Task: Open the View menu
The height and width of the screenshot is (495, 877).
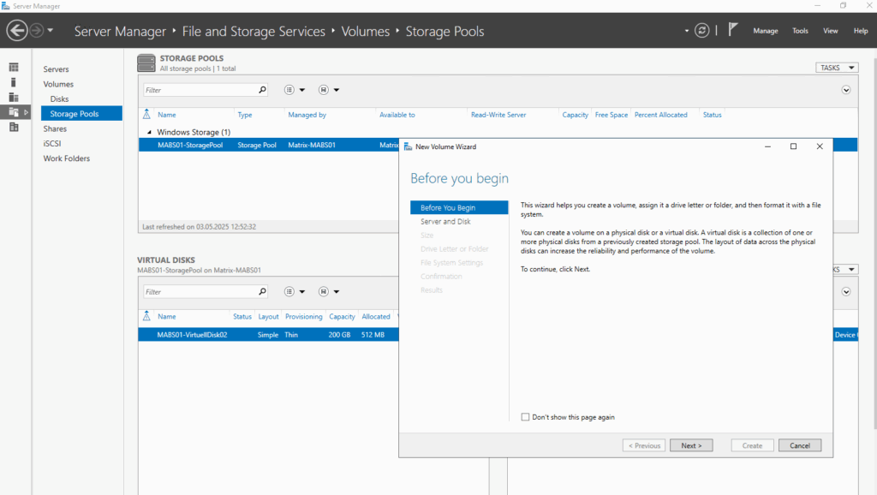Action: coord(830,31)
